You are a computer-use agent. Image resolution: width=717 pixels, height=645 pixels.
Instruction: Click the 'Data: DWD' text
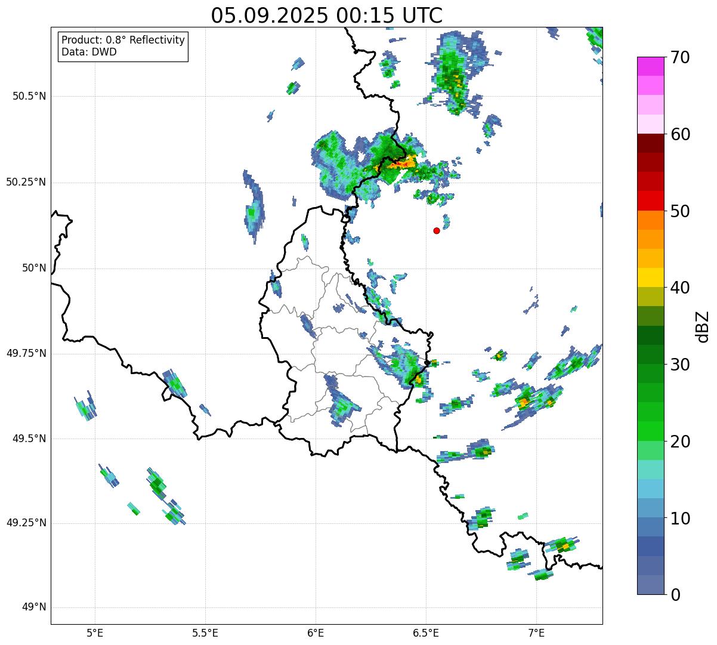coord(89,52)
